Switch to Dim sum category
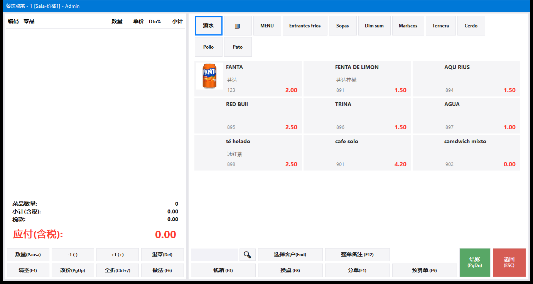The image size is (533, 284). pos(374,26)
